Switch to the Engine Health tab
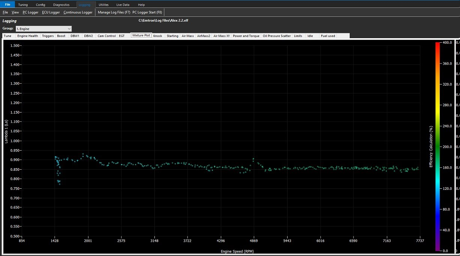The width and height of the screenshot is (460, 256). [x=28, y=36]
